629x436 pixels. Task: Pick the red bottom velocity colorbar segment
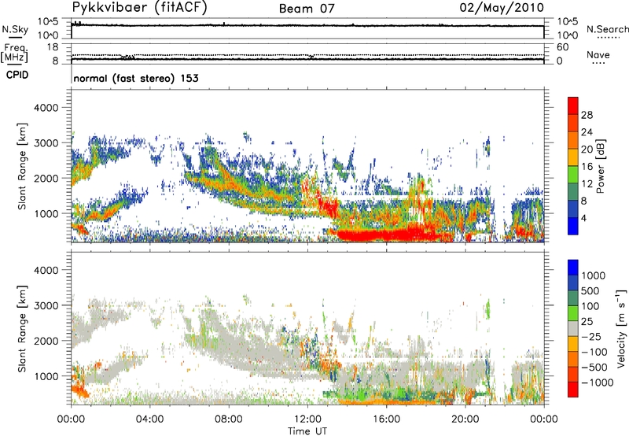[573, 390]
